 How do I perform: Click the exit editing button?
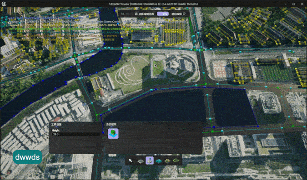pyautogui.click(x=178, y=14)
